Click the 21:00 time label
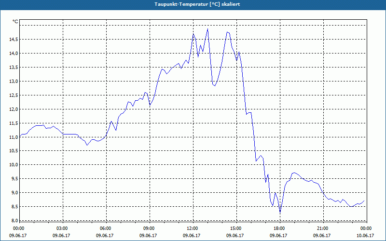This screenshot has width=386, height=241. tap(323, 228)
